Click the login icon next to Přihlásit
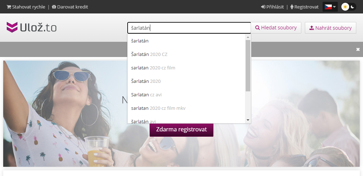 263,7
